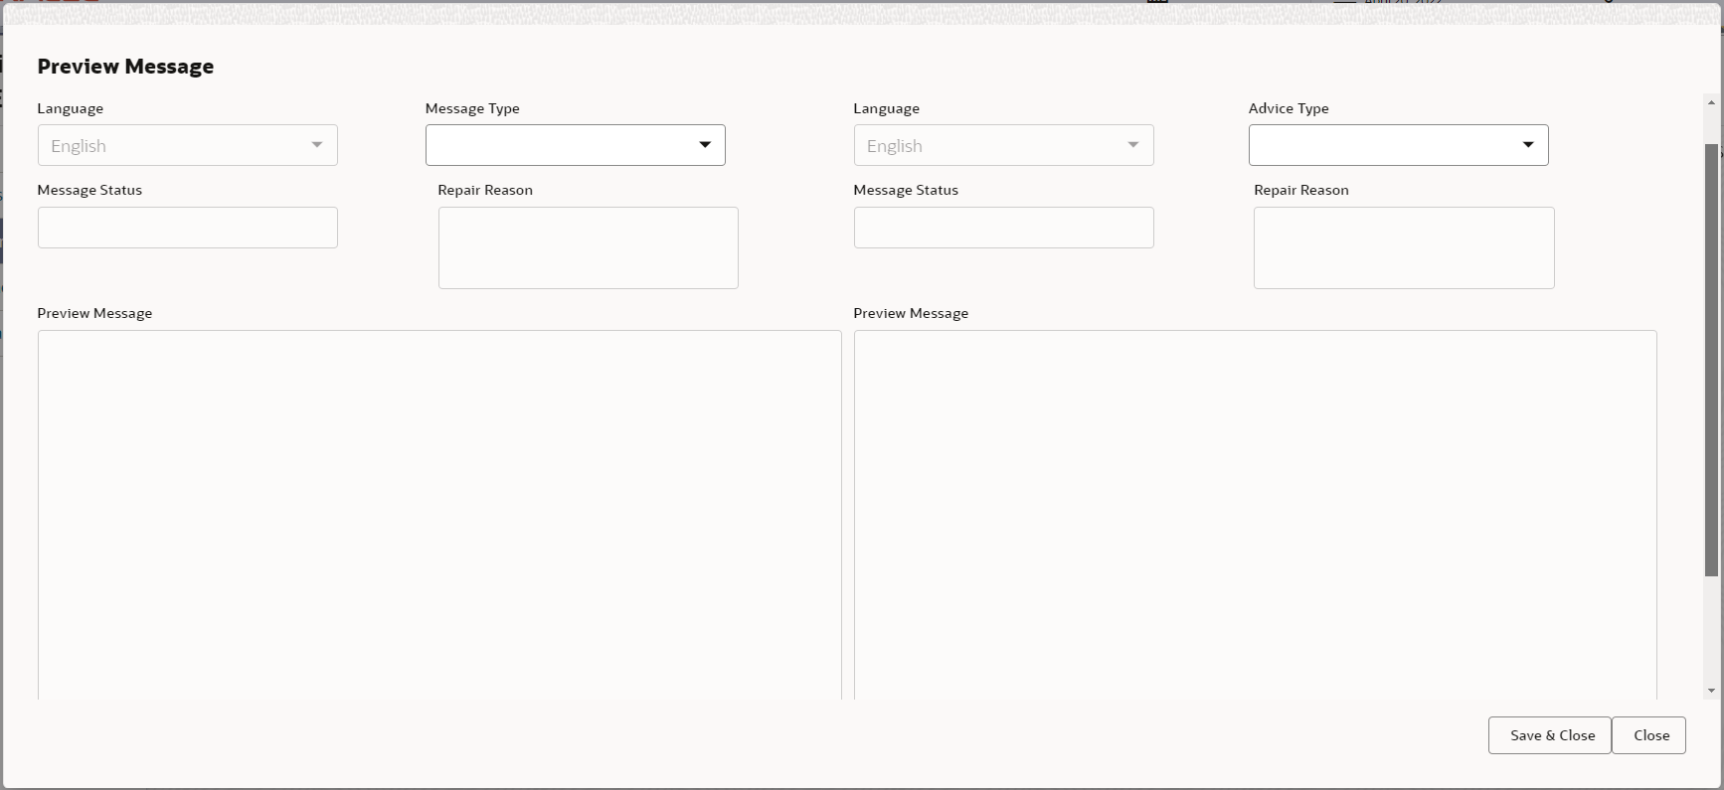Click the scrollbar down arrow
This screenshot has height=790, width=1724.
pos(1711,691)
